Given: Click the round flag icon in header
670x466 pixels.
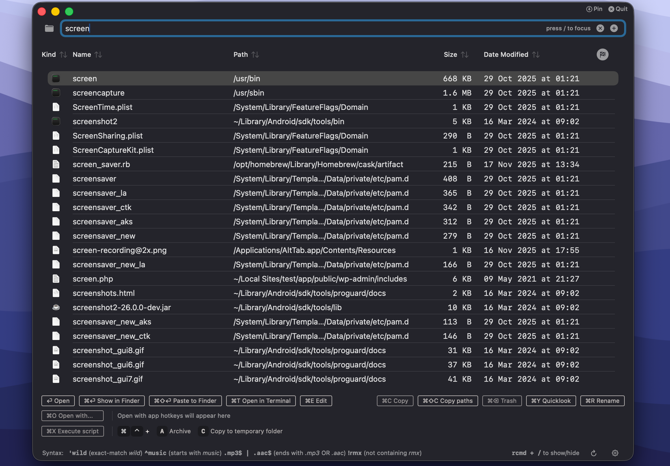Looking at the screenshot, I should (x=603, y=54).
